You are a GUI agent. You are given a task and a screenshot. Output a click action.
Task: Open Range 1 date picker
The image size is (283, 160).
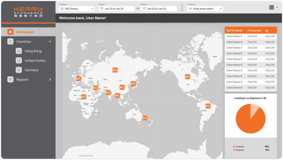(x=116, y=9)
